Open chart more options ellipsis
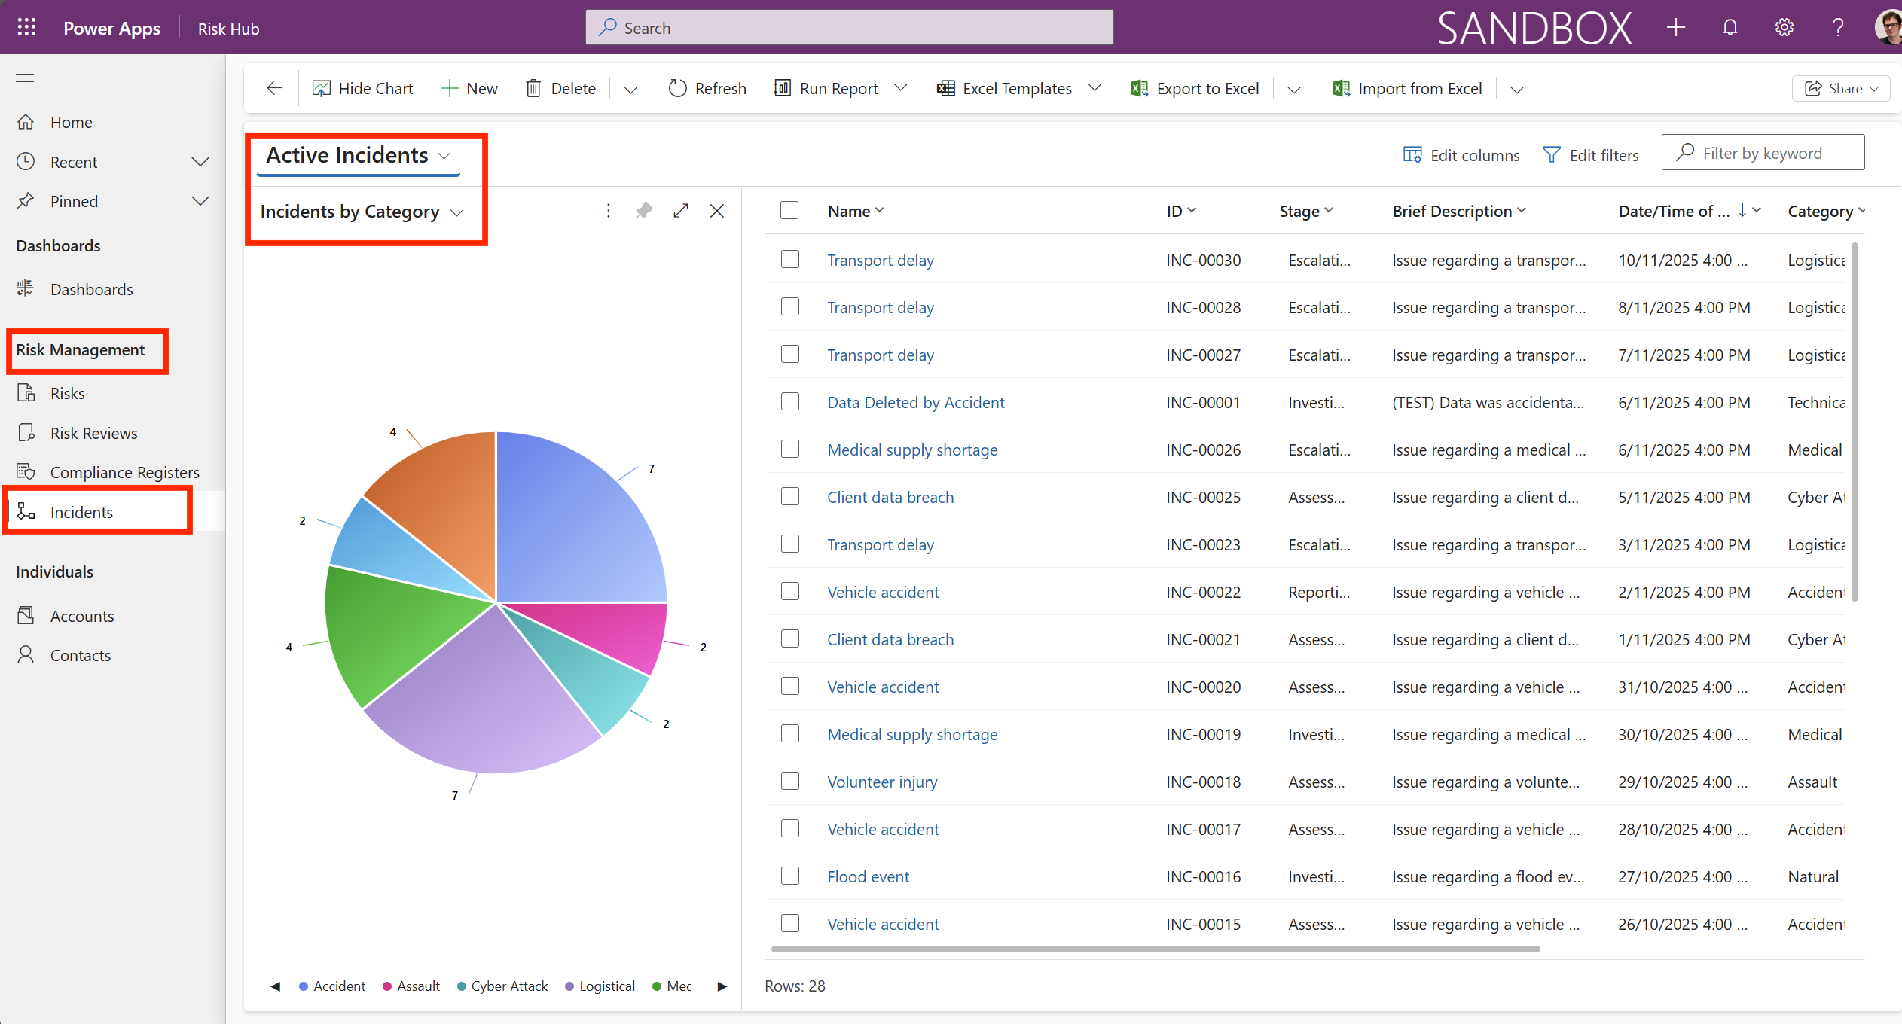The height and width of the screenshot is (1024, 1902). point(608,211)
